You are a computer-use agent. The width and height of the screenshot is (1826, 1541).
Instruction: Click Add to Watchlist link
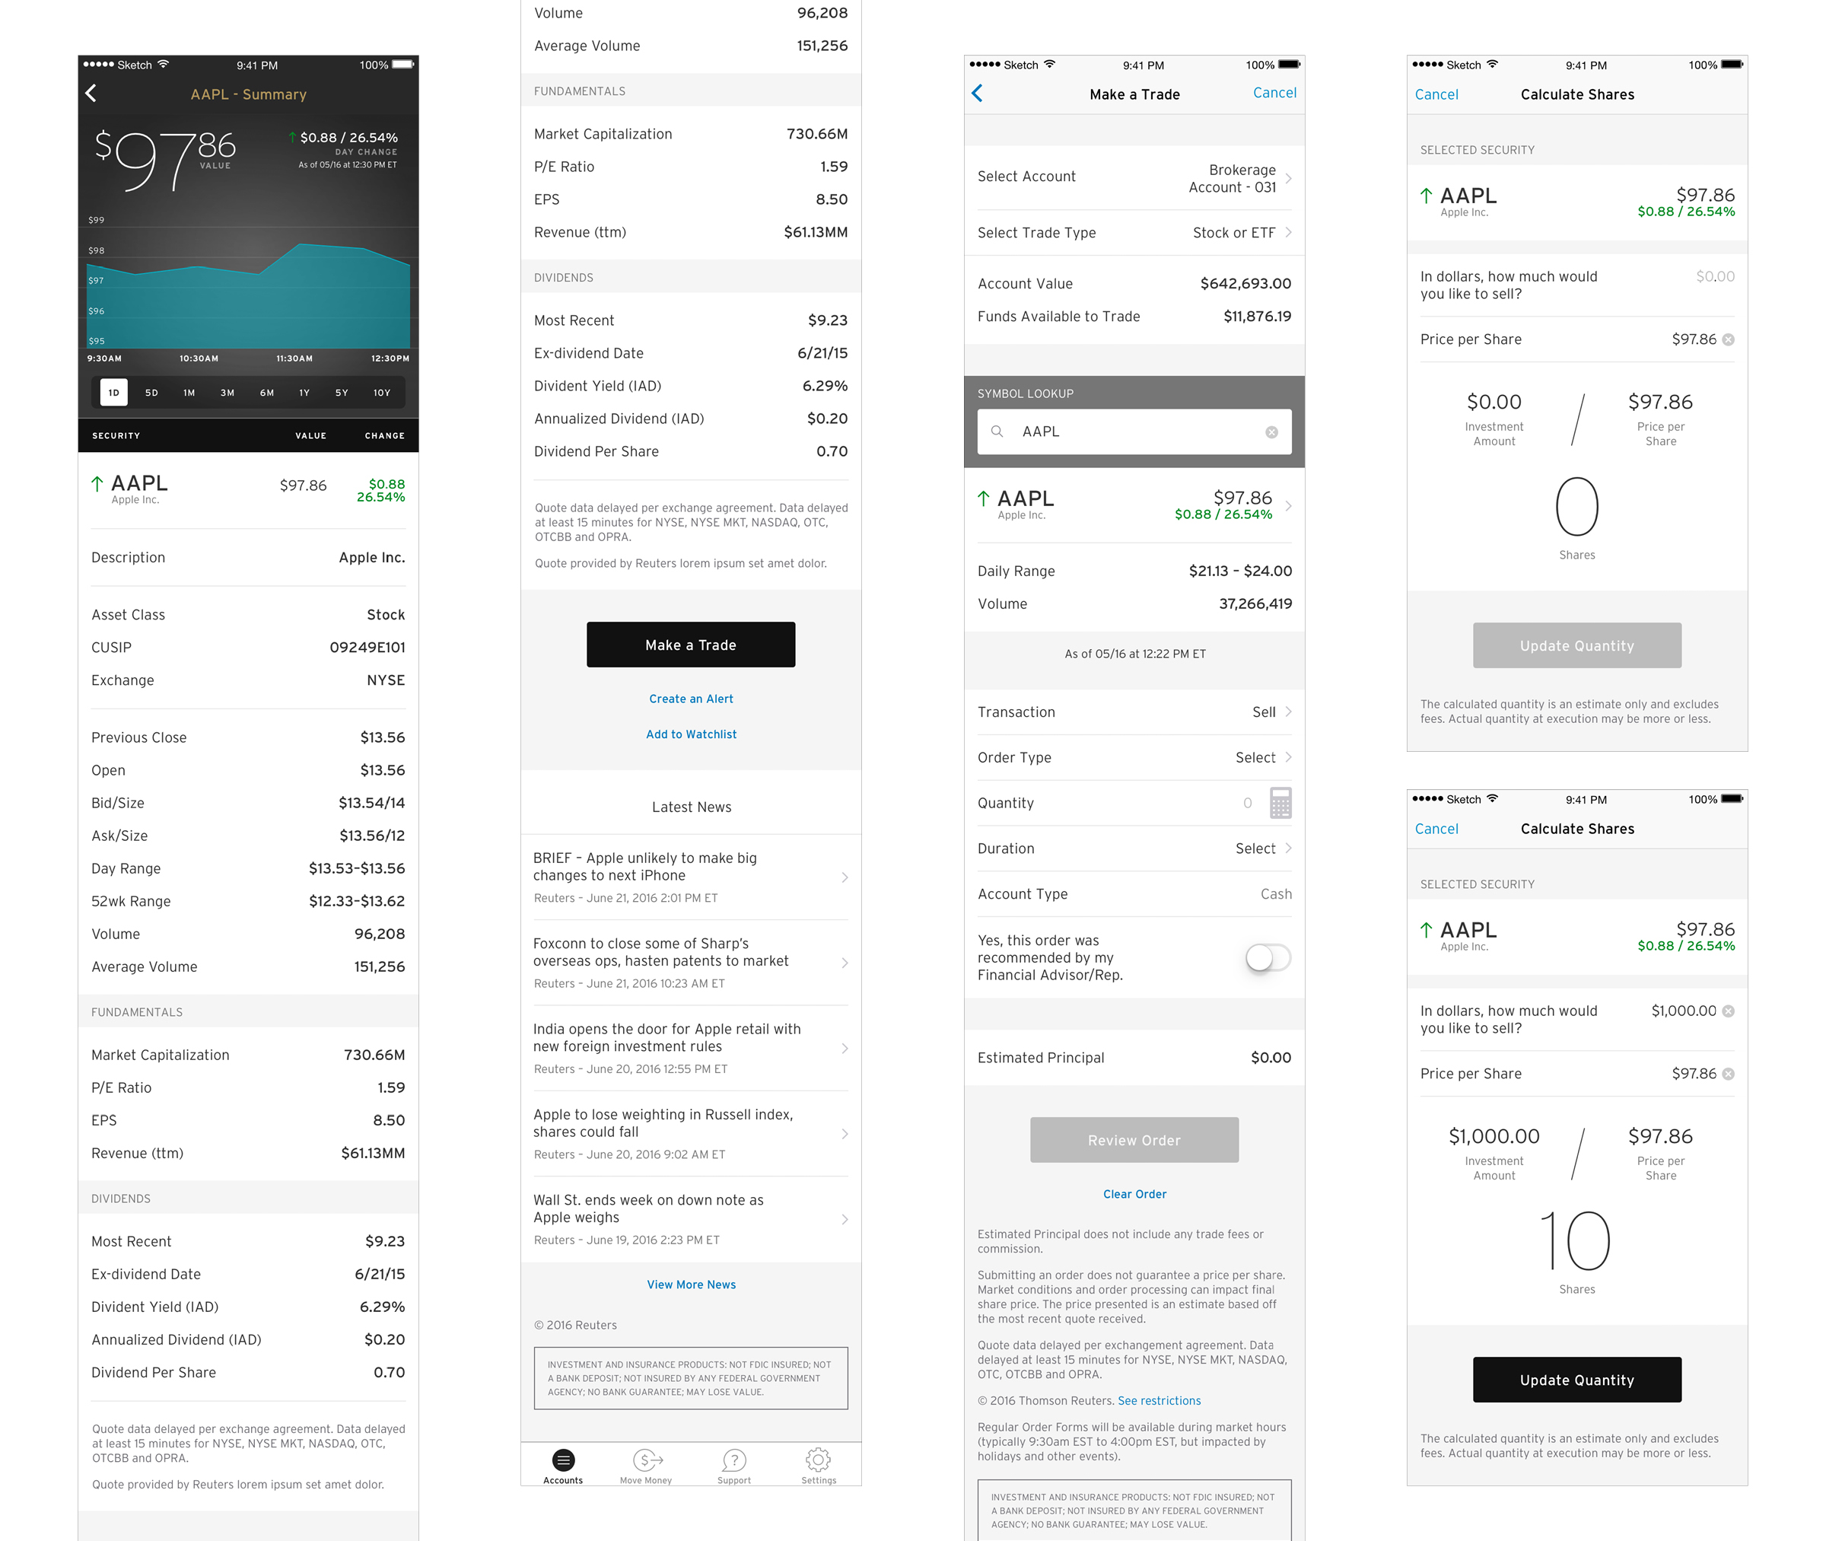(691, 734)
